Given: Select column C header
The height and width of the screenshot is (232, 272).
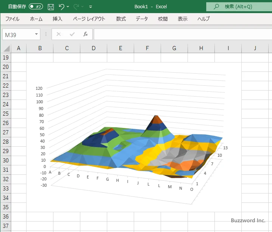Looking at the screenshot, I should (x=67, y=48).
